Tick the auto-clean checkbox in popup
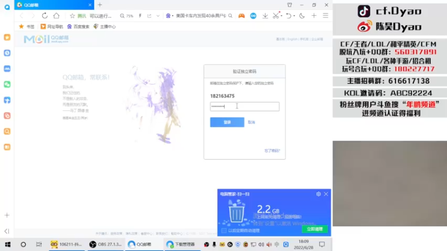The width and height of the screenshot is (447, 251). [x=224, y=230]
